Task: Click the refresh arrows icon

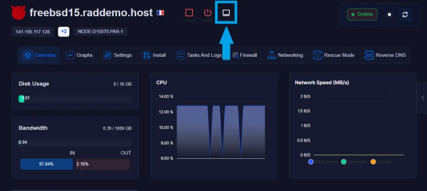Action: (405, 15)
